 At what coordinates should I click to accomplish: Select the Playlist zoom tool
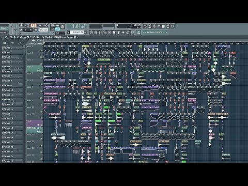[35, 37]
